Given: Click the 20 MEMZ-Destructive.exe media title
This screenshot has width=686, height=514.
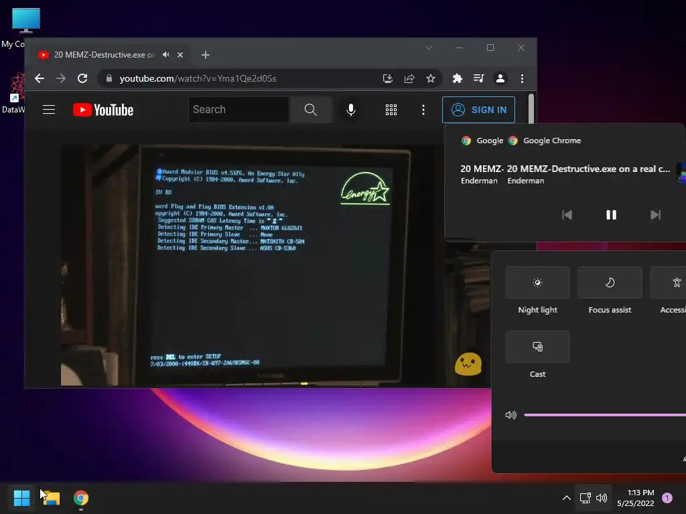Looking at the screenshot, I should point(588,169).
